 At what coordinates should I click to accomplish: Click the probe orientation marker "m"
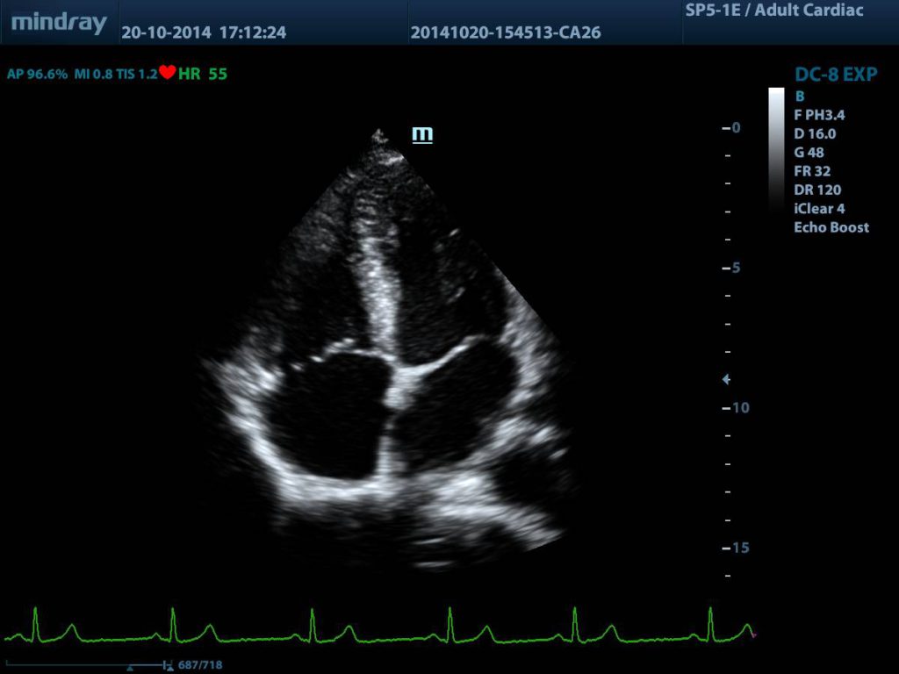423,134
